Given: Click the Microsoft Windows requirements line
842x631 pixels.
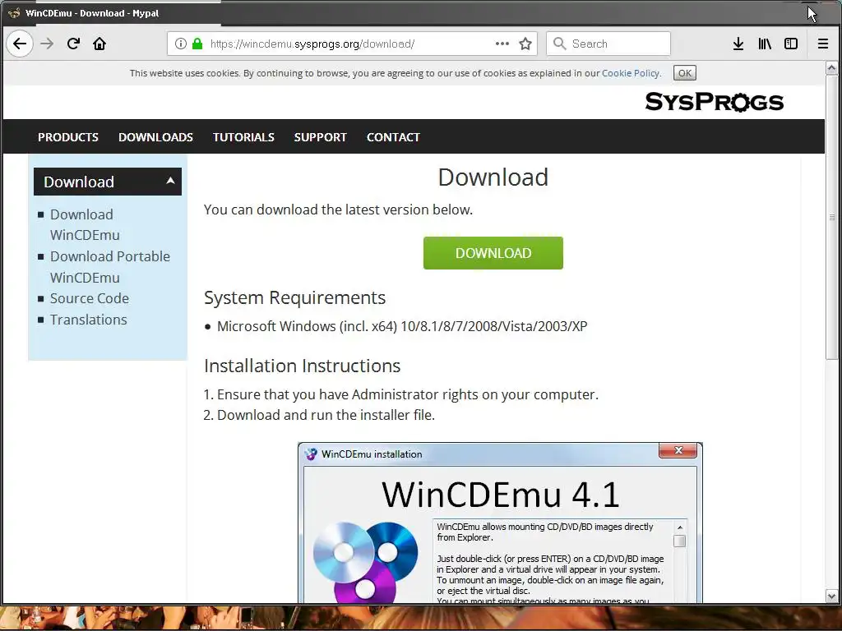Looking at the screenshot, I should (x=402, y=326).
